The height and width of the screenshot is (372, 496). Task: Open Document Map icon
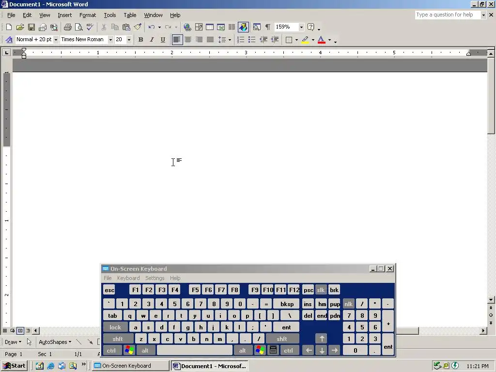[257, 27]
